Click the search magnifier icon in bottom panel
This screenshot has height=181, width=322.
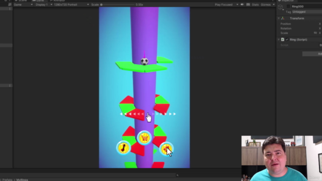(x=178, y=175)
